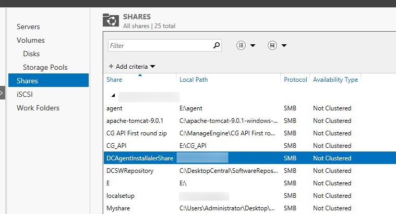Click the Shares header icon
The height and width of the screenshot is (214, 396).
tap(111, 20)
